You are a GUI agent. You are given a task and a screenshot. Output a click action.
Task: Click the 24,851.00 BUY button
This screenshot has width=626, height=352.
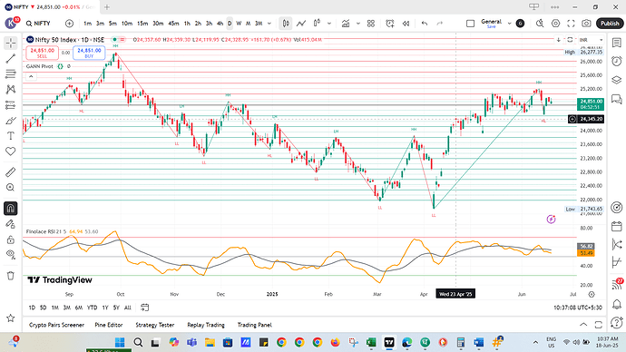pyautogui.click(x=89, y=53)
